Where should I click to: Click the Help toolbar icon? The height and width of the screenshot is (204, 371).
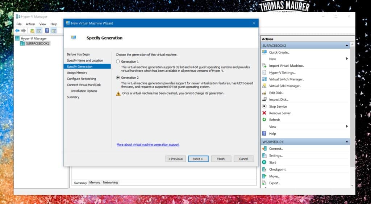(x=47, y=30)
